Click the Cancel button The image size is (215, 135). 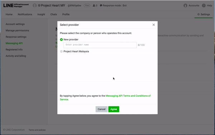click(x=101, y=109)
